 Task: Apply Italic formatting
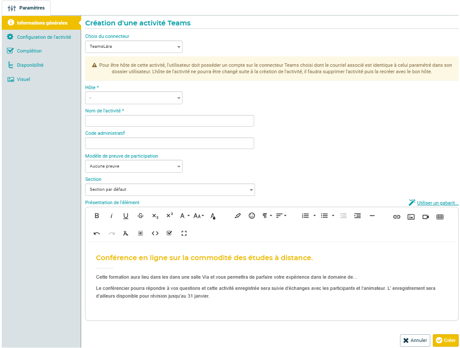tap(111, 216)
